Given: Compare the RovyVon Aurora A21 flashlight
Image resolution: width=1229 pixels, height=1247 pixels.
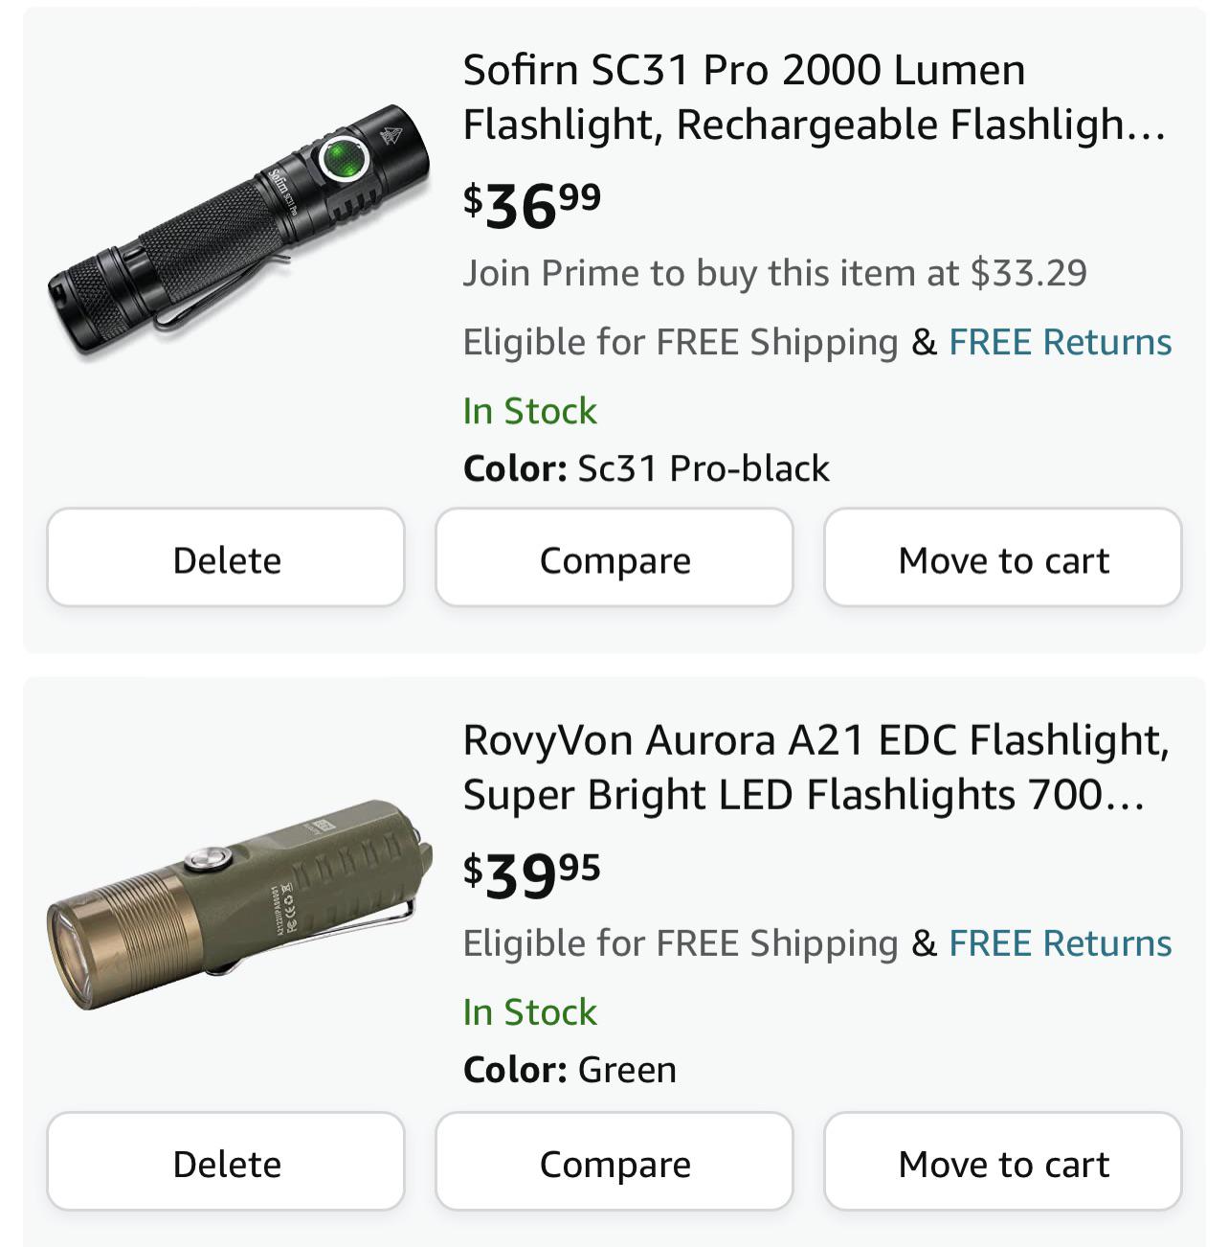Looking at the screenshot, I should point(615,1162).
